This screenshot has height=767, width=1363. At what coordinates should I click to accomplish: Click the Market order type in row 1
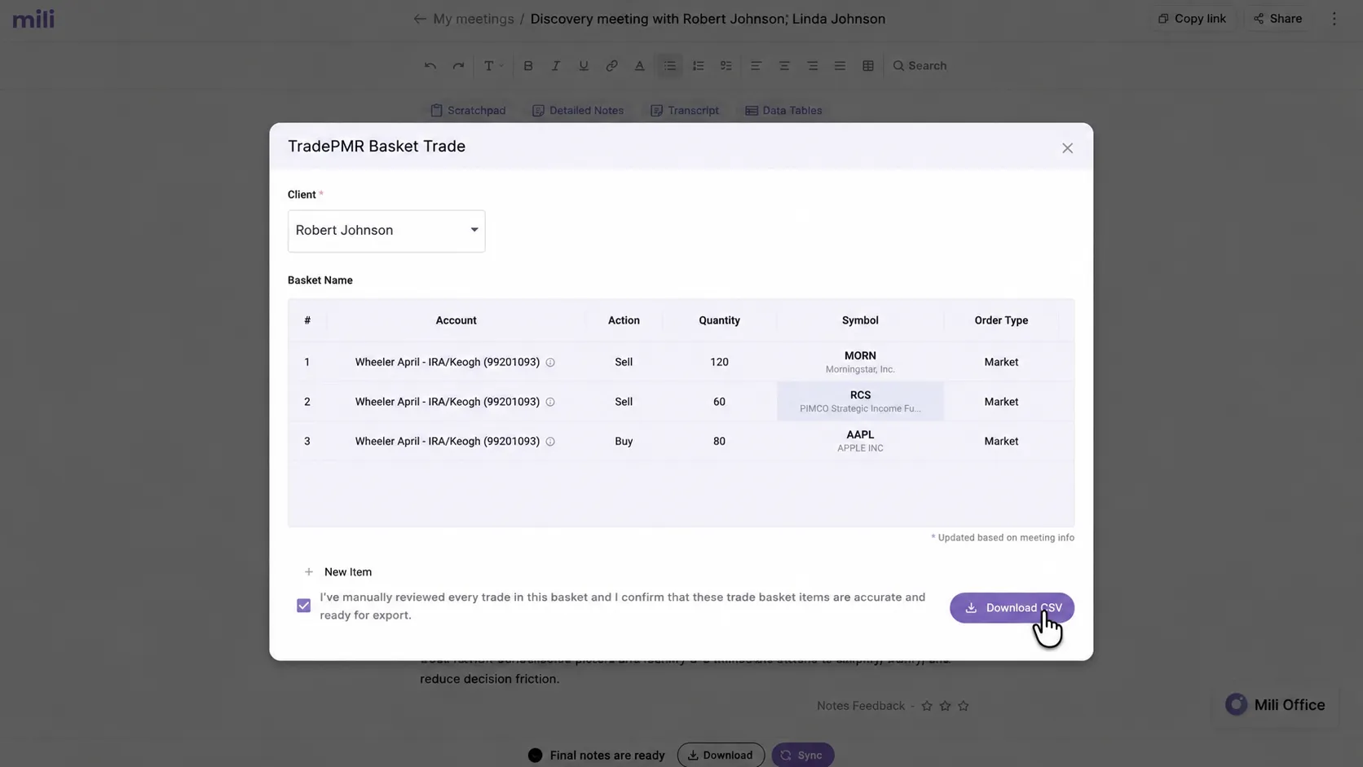click(1001, 362)
